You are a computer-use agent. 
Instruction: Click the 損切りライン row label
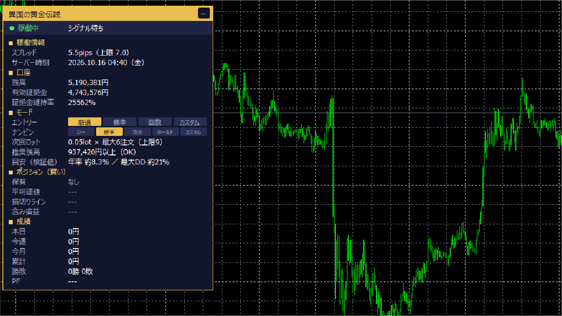29,202
